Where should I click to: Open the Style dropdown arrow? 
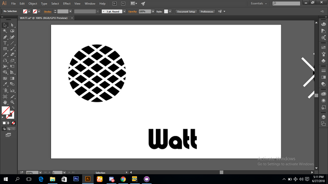pyautogui.click(x=170, y=11)
